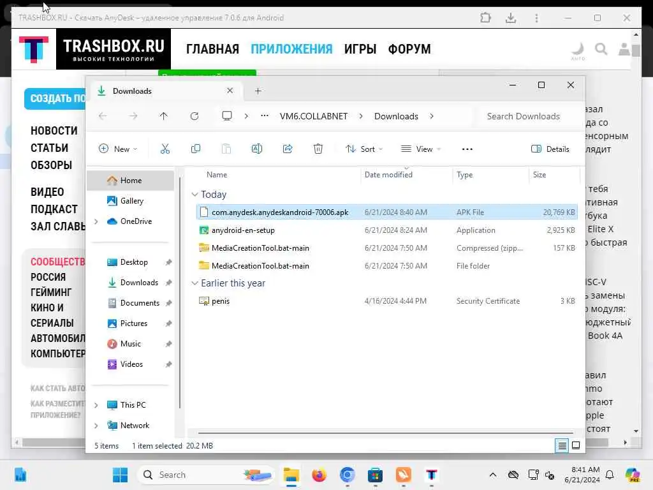
Task: Expand Network tree node
Action: [x=96, y=426]
